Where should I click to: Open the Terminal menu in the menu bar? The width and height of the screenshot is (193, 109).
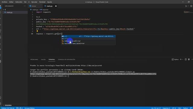42,2
